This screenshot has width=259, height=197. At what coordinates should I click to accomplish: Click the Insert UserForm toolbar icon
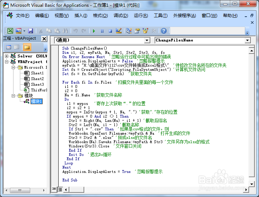[x=18, y=31]
